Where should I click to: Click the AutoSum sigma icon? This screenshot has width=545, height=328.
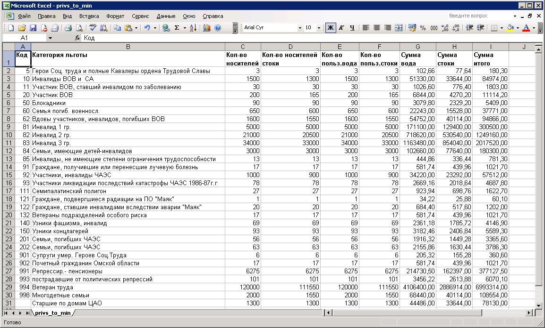[177, 28]
